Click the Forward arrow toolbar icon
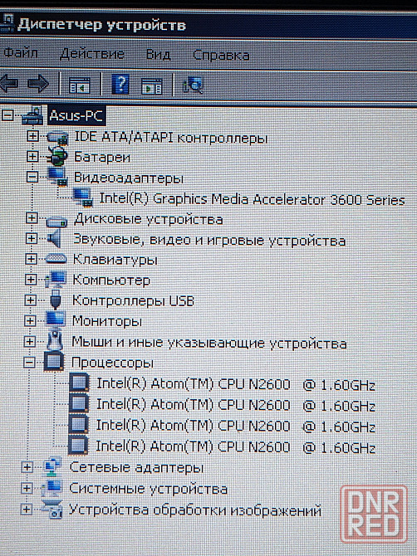The image size is (417, 556). point(38,85)
